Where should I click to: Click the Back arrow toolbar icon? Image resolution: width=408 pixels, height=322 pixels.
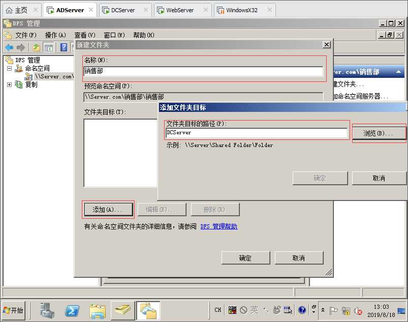click(9, 47)
